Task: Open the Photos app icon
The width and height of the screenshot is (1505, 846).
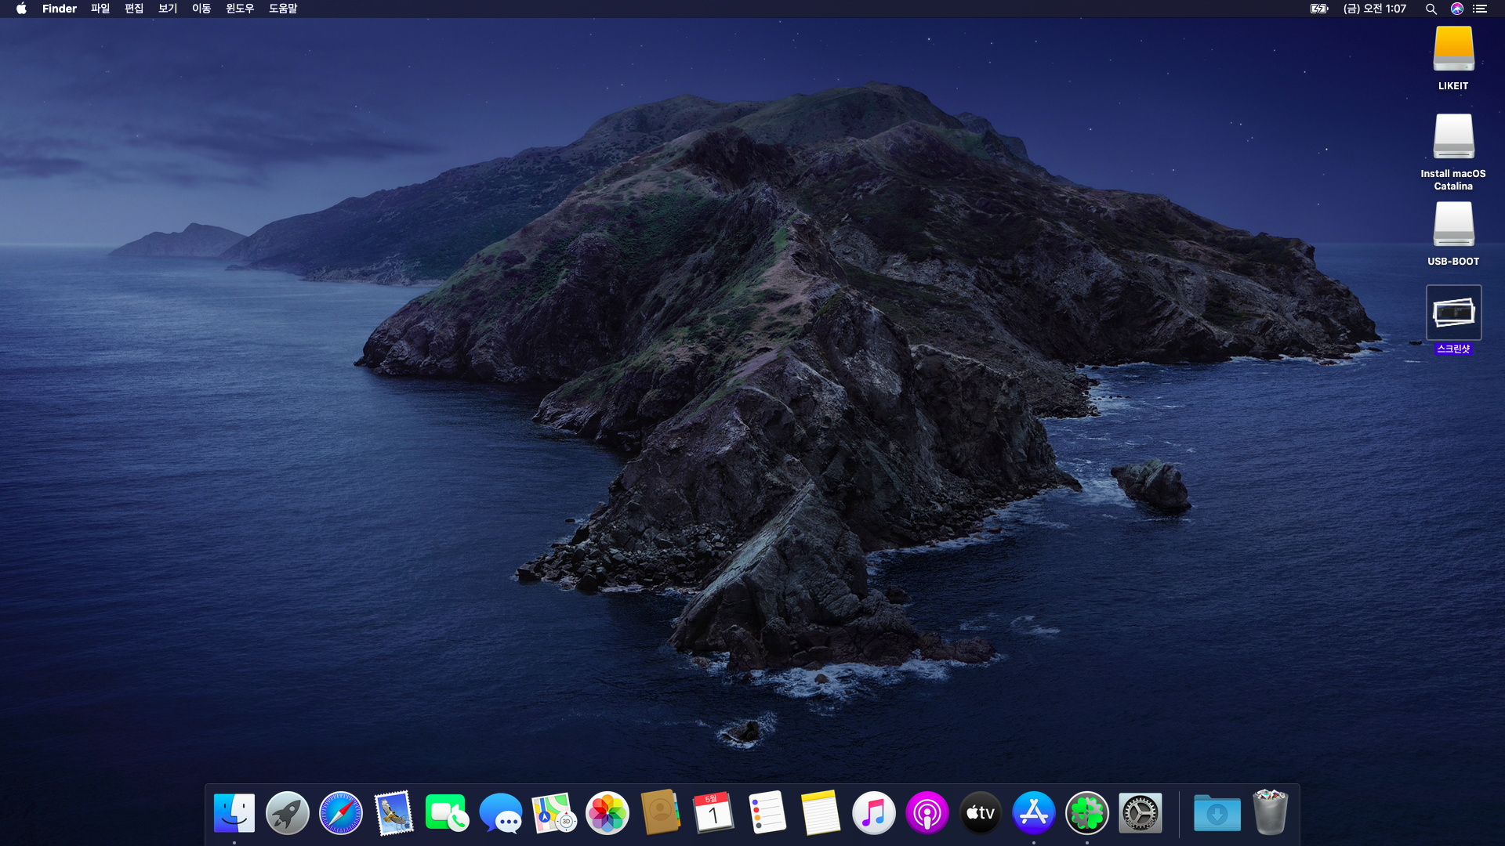Action: [x=607, y=813]
